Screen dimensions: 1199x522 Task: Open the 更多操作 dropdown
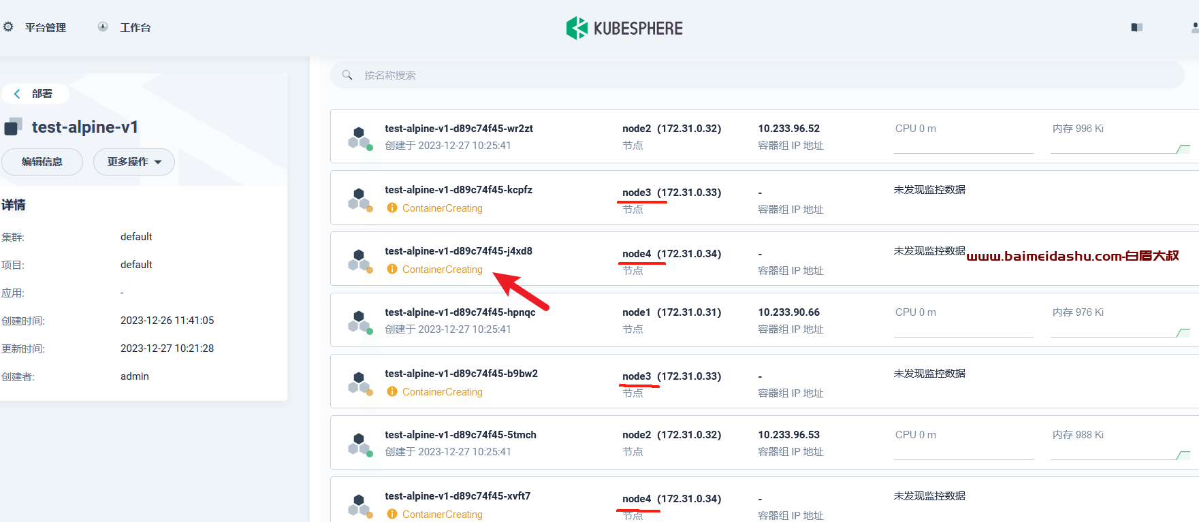pos(134,162)
